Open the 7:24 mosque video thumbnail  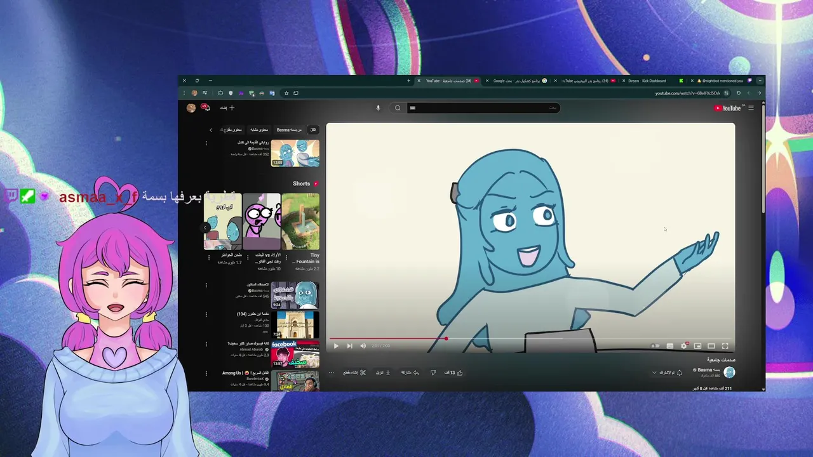[295, 325]
